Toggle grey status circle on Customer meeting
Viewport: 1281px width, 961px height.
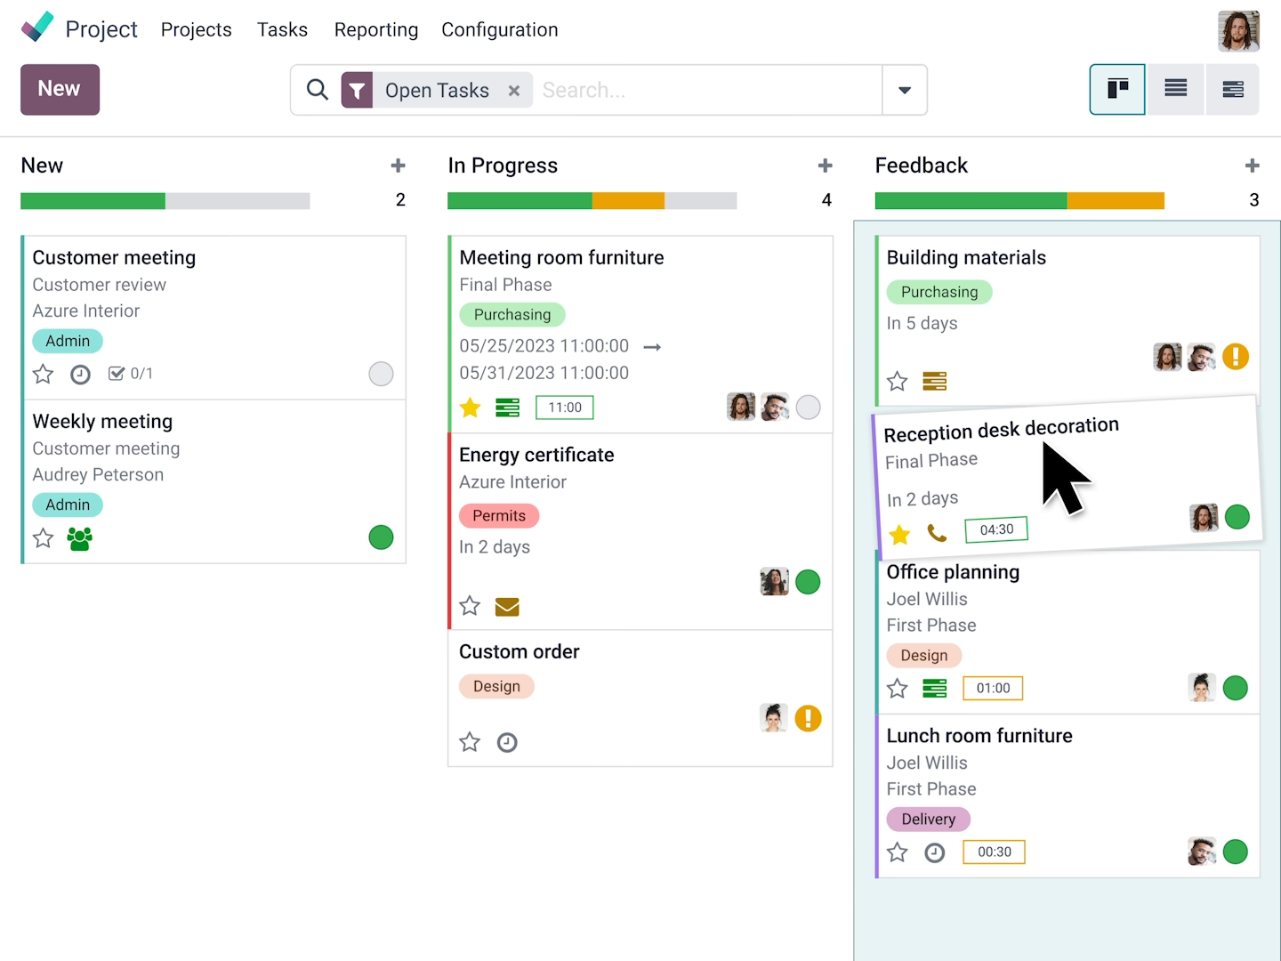(x=381, y=374)
